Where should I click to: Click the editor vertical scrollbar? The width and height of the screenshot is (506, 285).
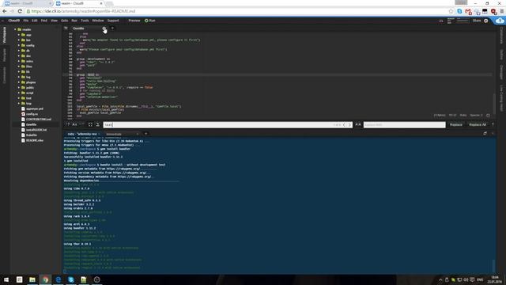(x=493, y=103)
